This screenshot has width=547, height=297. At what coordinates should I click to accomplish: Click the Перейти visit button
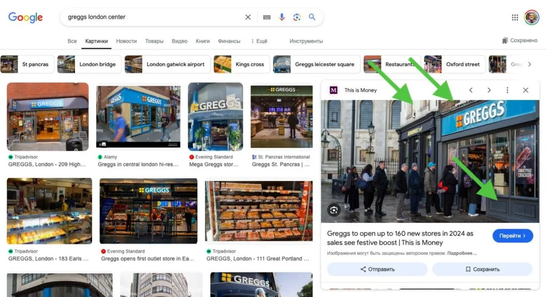(512, 236)
